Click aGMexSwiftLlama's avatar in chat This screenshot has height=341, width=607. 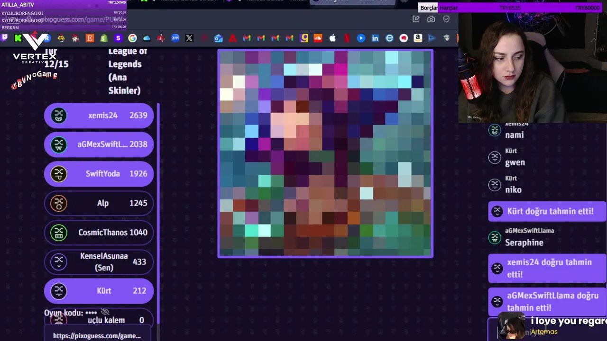click(x=495, y=238)
